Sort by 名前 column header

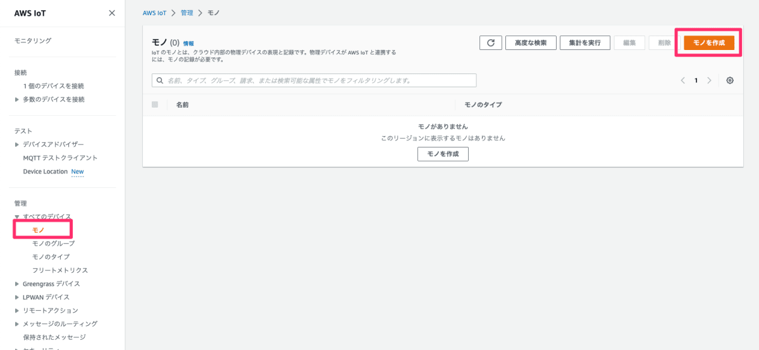click(x=182, y=104)
